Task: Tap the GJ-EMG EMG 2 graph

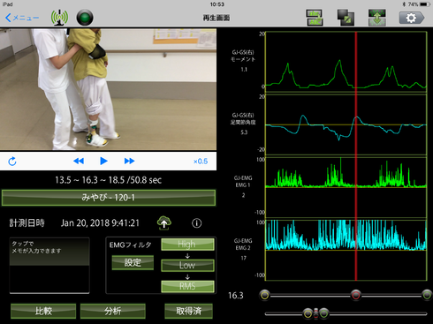Action: tap(346, 250)
